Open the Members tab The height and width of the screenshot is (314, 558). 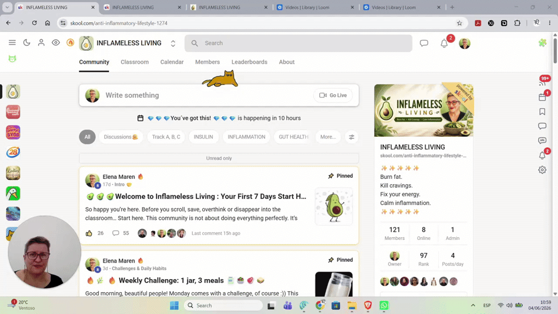point(208,62)
